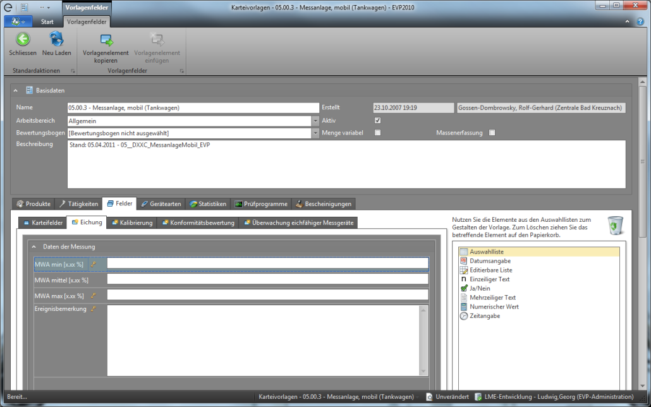This screenshot has width=651, height=407.
Task: Collapse Daten der Messung group
Action: (34, 246)
